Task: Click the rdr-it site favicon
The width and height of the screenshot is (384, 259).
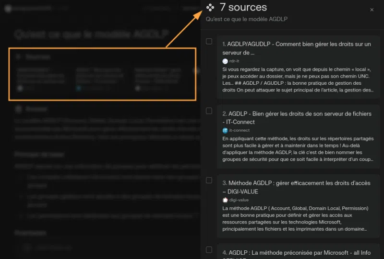Action: tap(225, 61)
